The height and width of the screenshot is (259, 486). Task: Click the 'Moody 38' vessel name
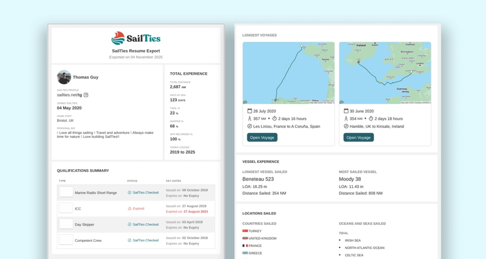point(350,179)
